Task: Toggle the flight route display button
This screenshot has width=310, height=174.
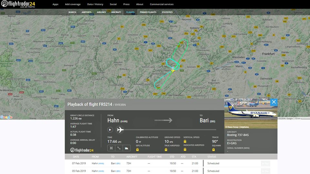Action: tap(119, 148)
